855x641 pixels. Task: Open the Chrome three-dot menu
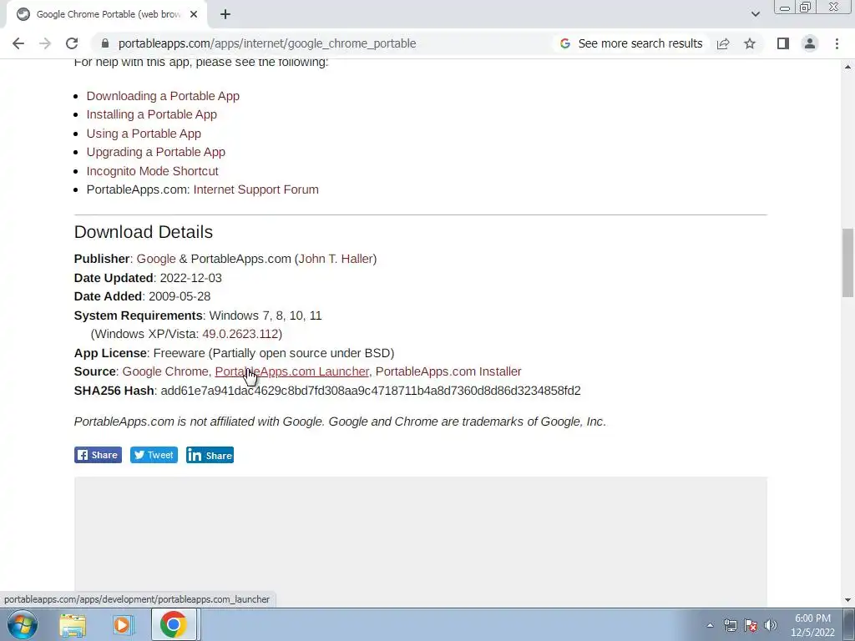837,43
